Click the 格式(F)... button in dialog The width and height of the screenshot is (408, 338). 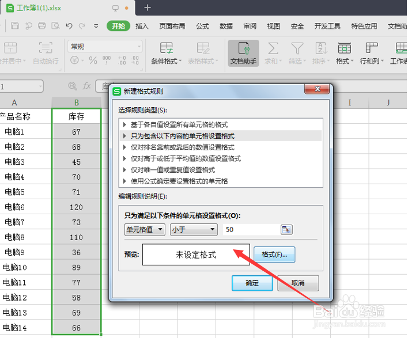[x=274, y=255]
